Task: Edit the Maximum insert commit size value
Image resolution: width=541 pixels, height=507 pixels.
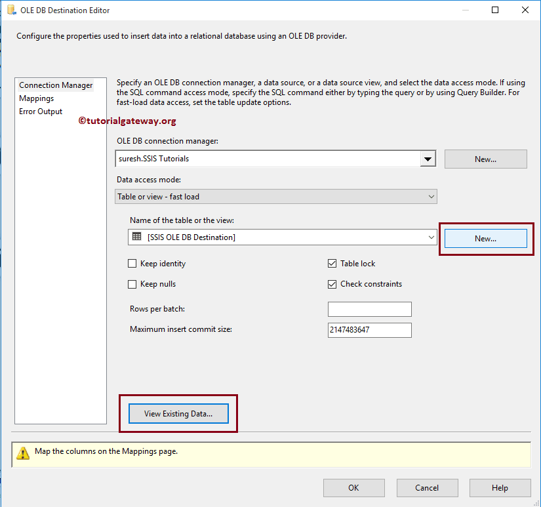Action: pyautogui.click(x=369, y=330)
